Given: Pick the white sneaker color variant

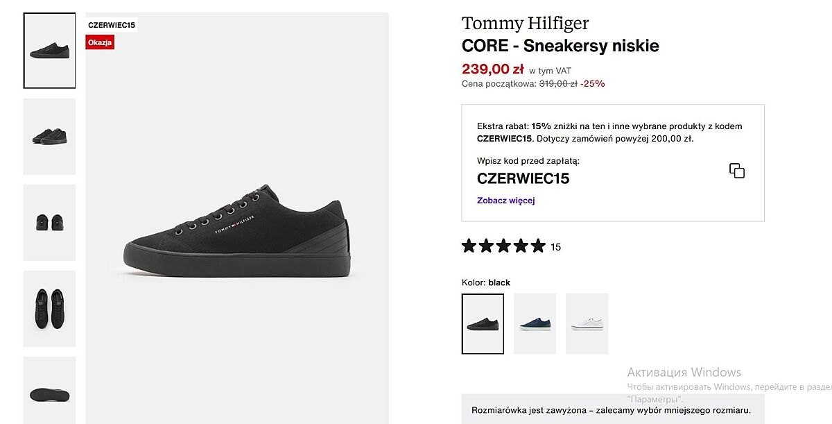Looking at the screenshot, I should [x=587, y=323].
